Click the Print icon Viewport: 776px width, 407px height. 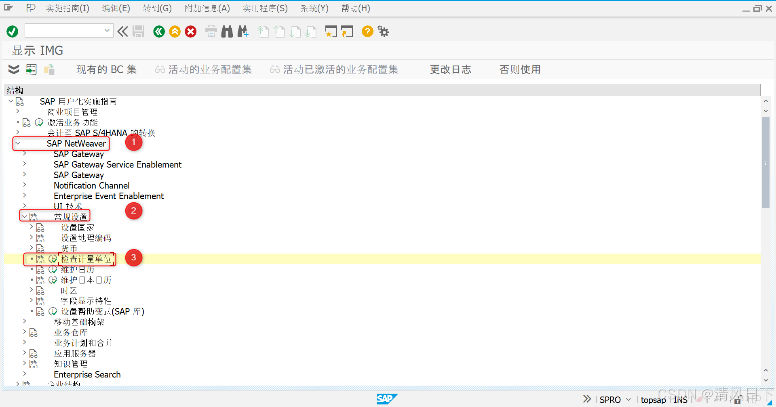[211, 31]
